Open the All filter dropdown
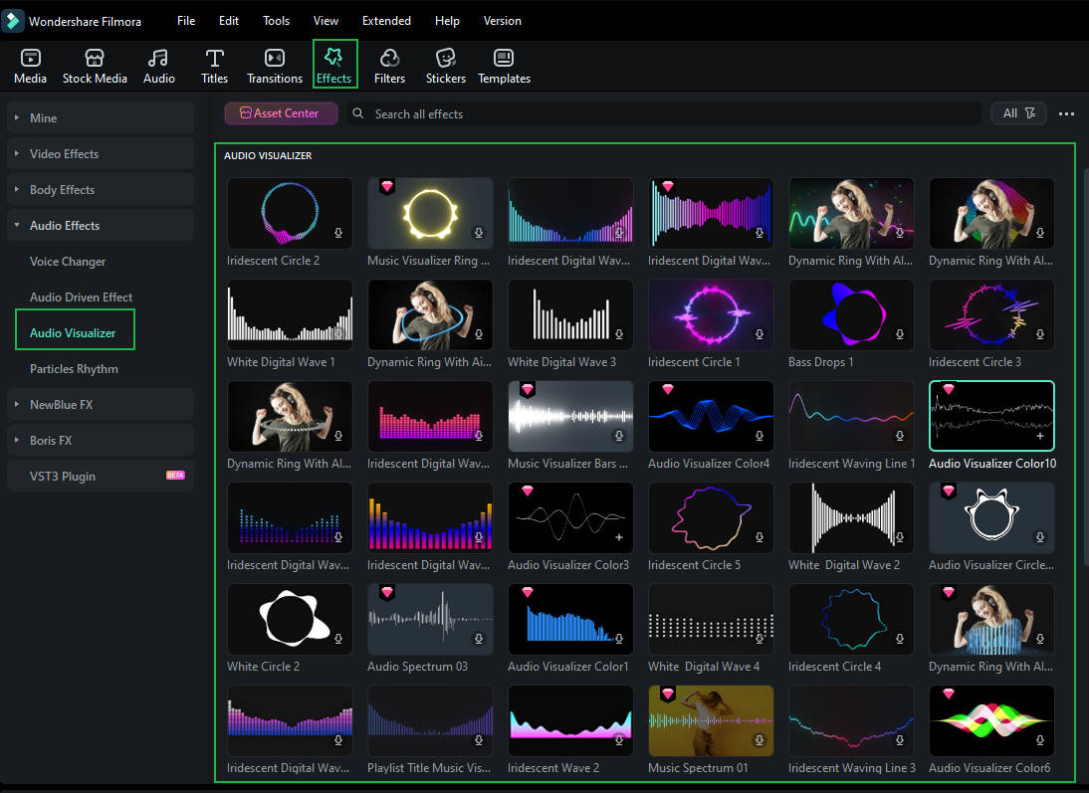The height and width of the screenshot is (793, 1089). (x=1017, y=113)
